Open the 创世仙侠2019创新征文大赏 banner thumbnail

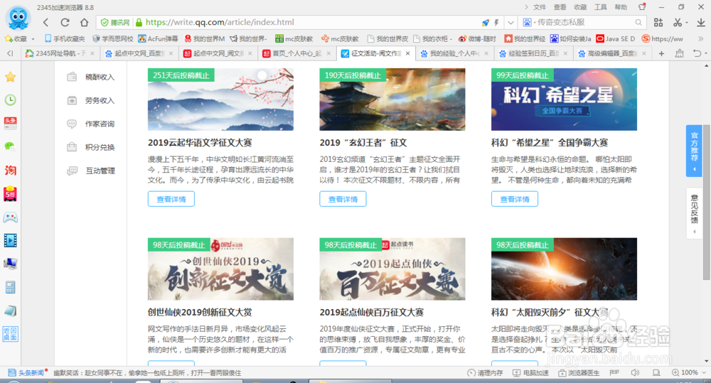pos(220,269)
